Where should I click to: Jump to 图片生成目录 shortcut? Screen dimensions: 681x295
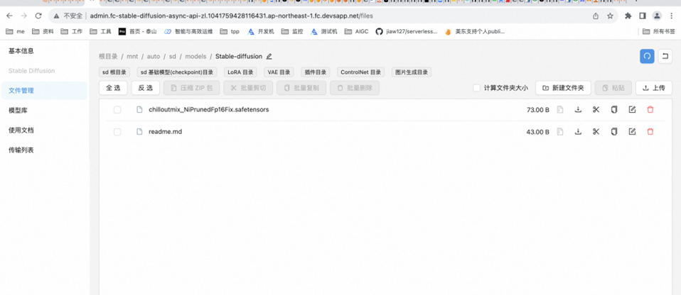412,72
